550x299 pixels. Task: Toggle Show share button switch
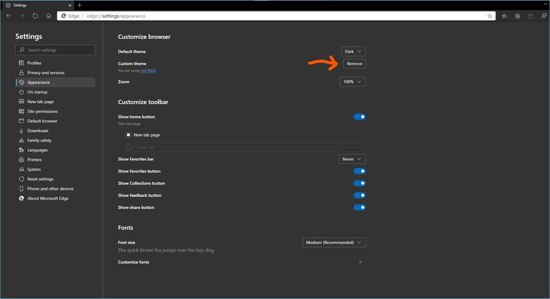pyautogui.click(x=360, y=208)
